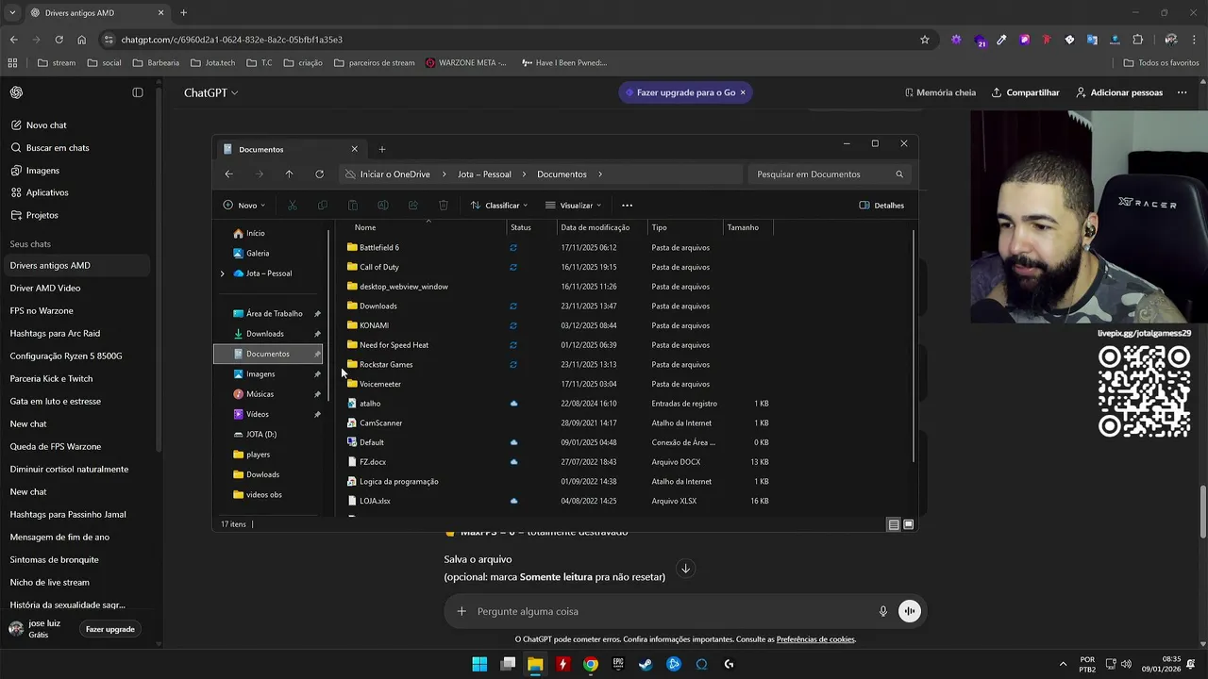Viewport: 1208px width, 679px height.
Task: Click Adicionar pessoas in ChatGPT
Action: [1118, 92]
